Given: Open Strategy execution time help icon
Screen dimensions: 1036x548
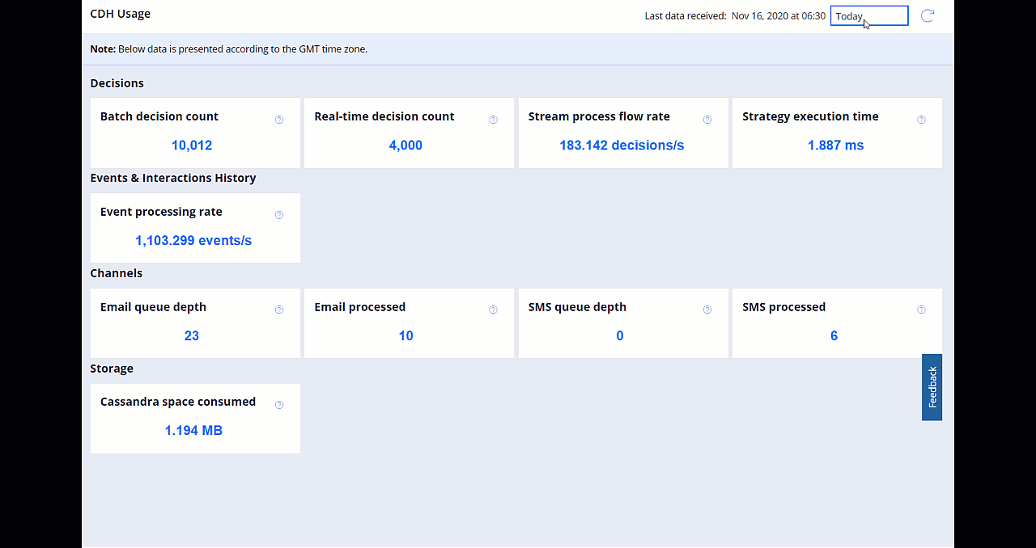Looking at the screenshot, I should click(x=921, y=120).
